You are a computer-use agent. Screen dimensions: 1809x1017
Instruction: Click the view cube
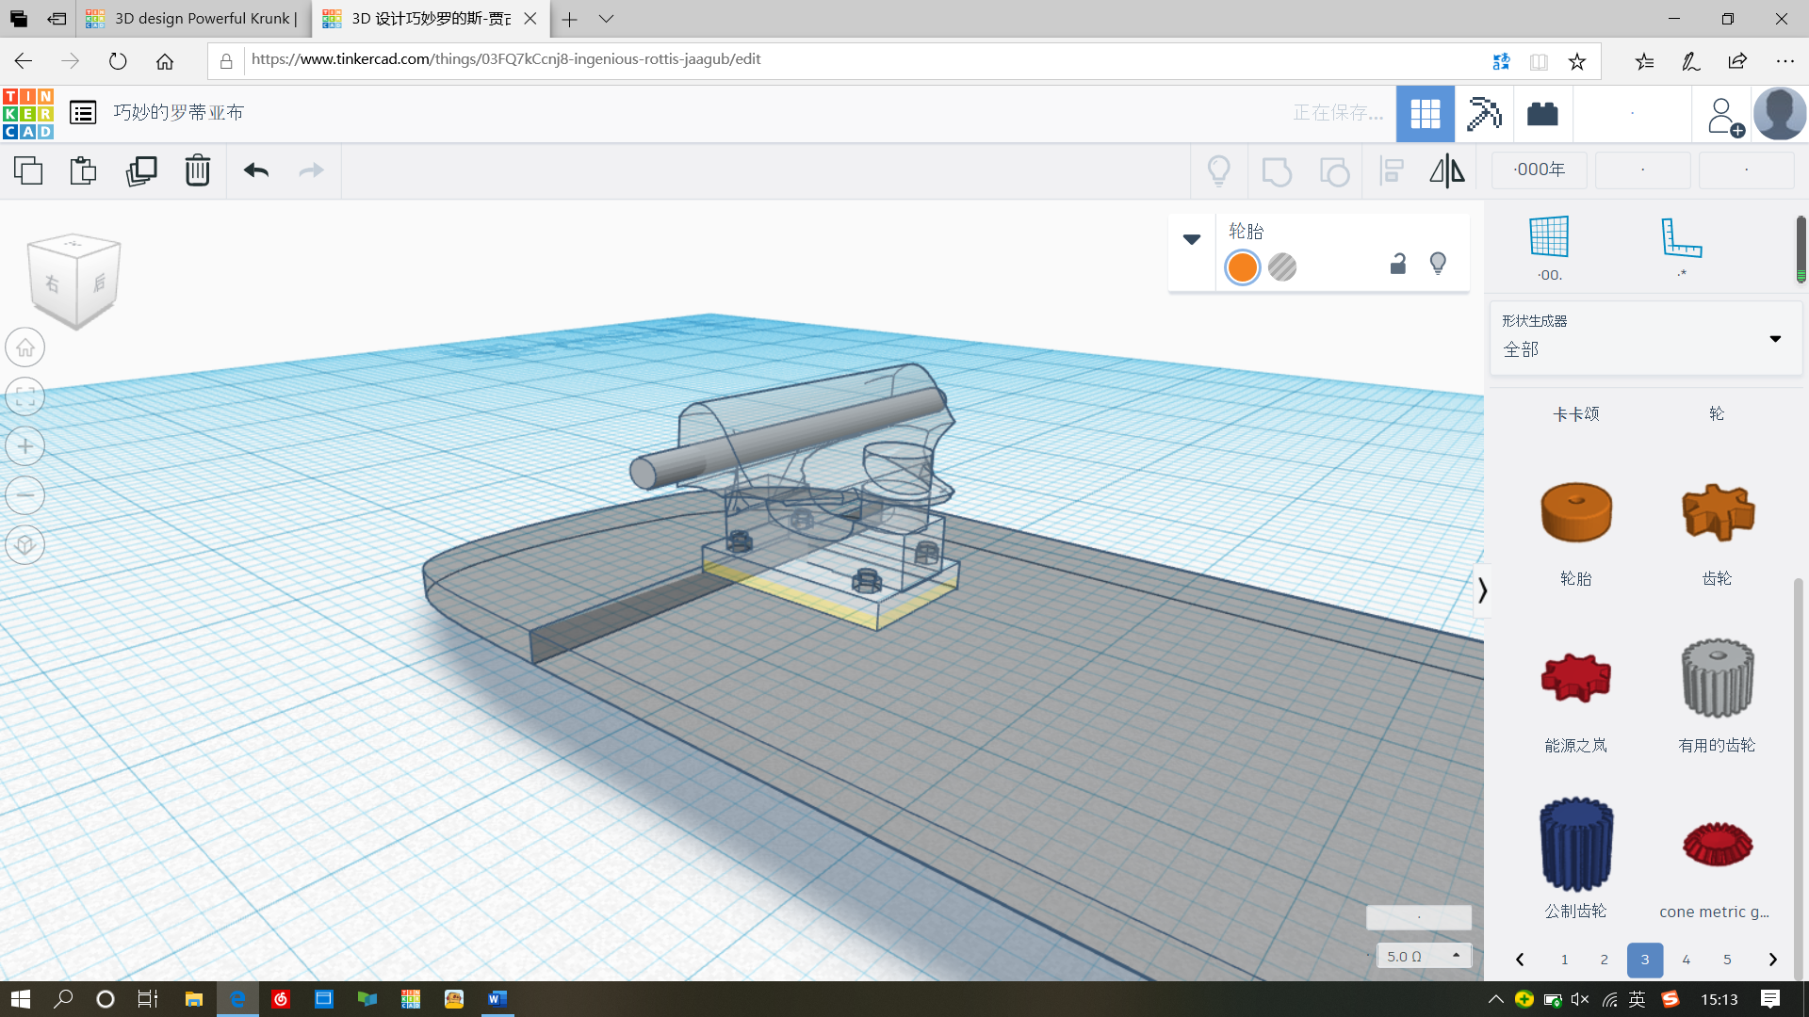(x=73, y=281)
